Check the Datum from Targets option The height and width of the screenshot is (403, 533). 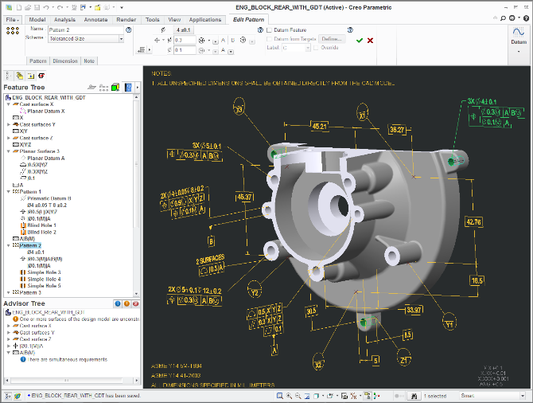pyautogui.click(x=269, y=38)
